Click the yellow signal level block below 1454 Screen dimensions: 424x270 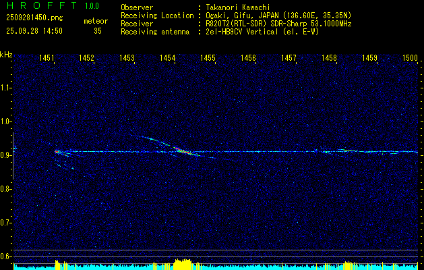click(x=182, y=264)
